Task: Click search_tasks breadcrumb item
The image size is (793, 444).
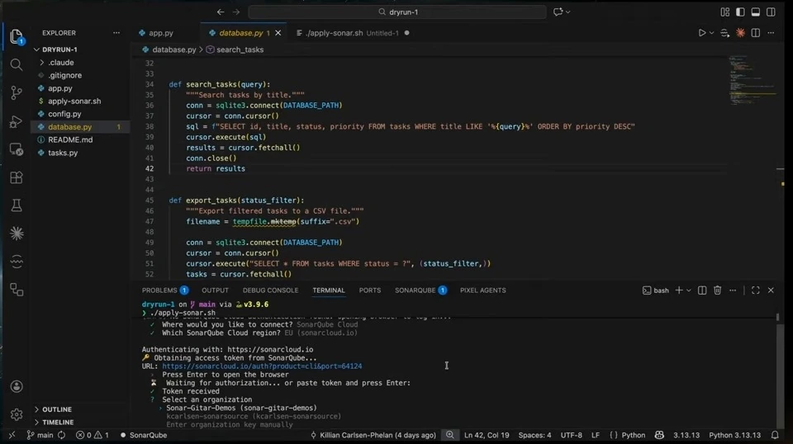Action: (235, 50)
